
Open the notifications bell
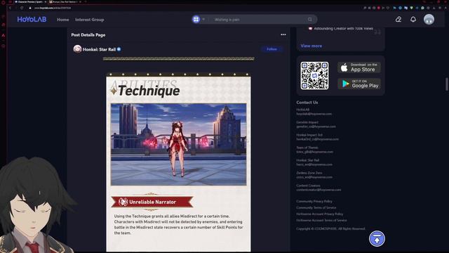coord(413,20)
